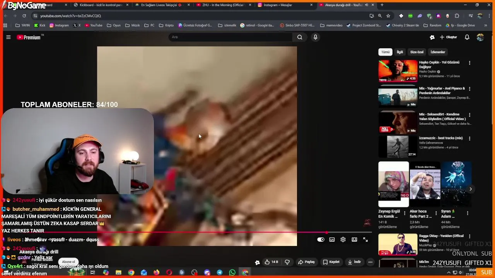Open Syren Adam short thumbnail

point(456,185)
